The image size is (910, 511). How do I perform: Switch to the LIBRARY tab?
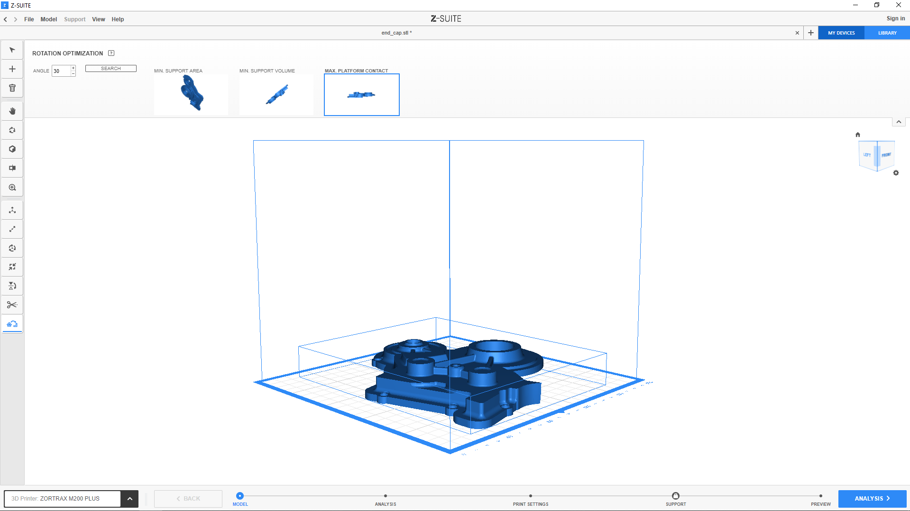tap(887, 33)
